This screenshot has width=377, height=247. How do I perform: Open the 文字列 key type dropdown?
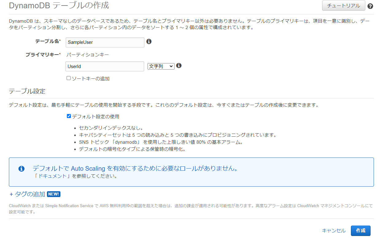coord(161,66)
